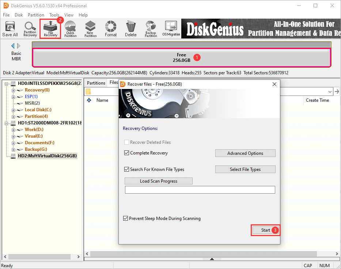Switch to the Files tab
Viewport: 341px width, 269px height.
[114, 82]
